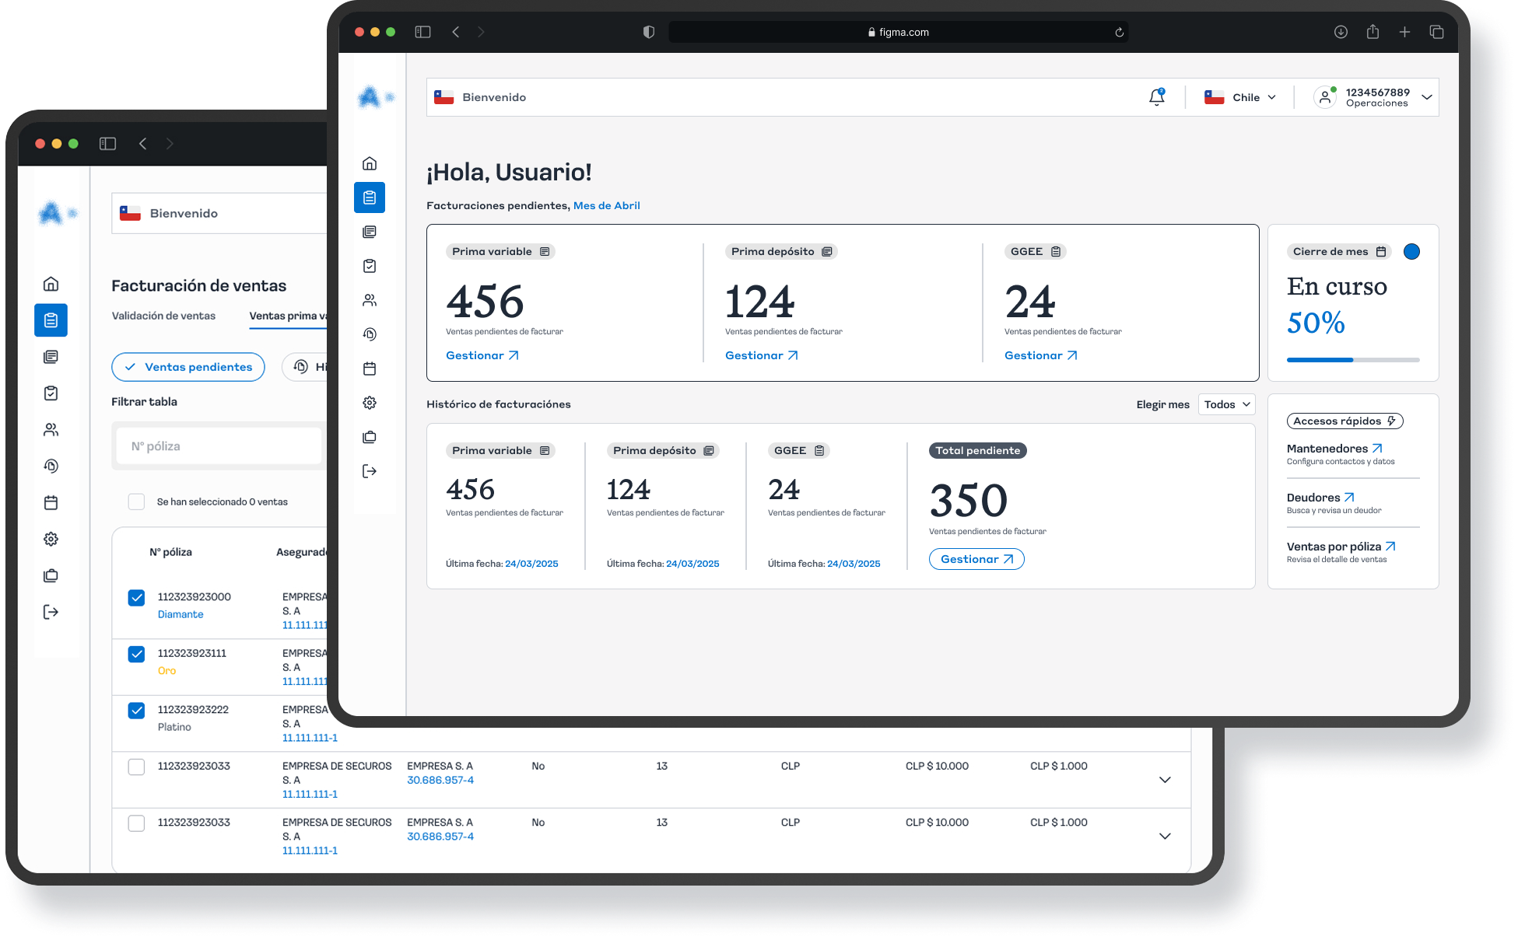Switch to Validación de ventas tab
This screenshot has width=1518, height=940.
pos(163,316)
